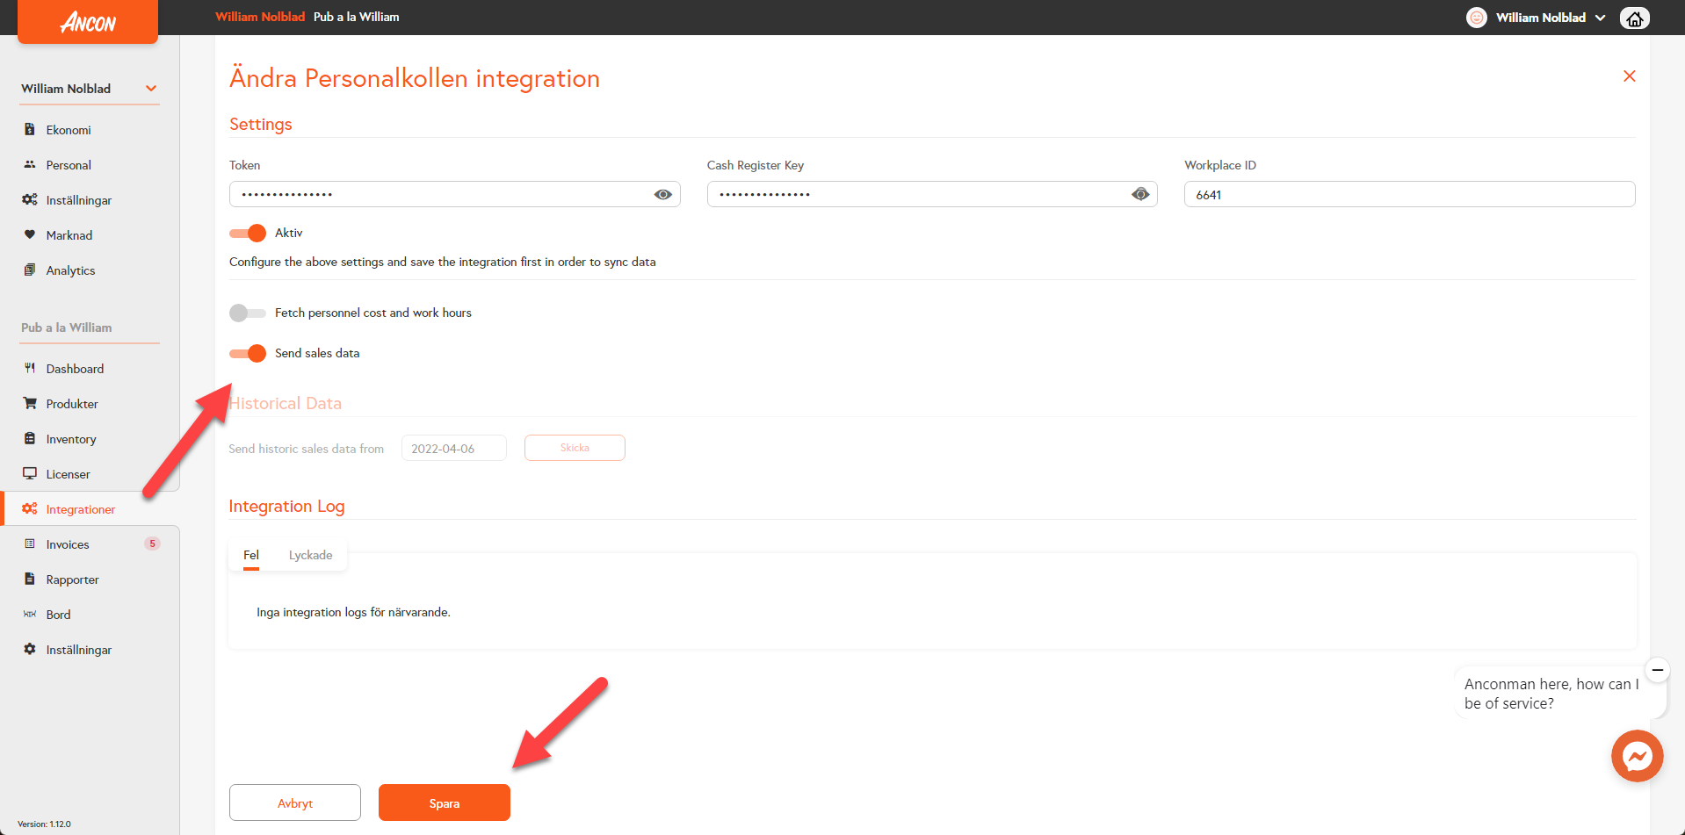The height and width of the screenshot is (835, 1685).
Task: Click Pub a la William sidebar heading
Action: [67, 328]
